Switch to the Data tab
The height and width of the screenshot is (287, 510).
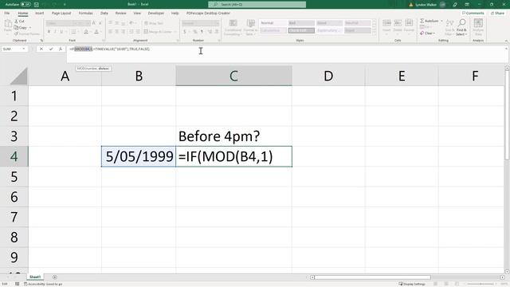(104, 14)
